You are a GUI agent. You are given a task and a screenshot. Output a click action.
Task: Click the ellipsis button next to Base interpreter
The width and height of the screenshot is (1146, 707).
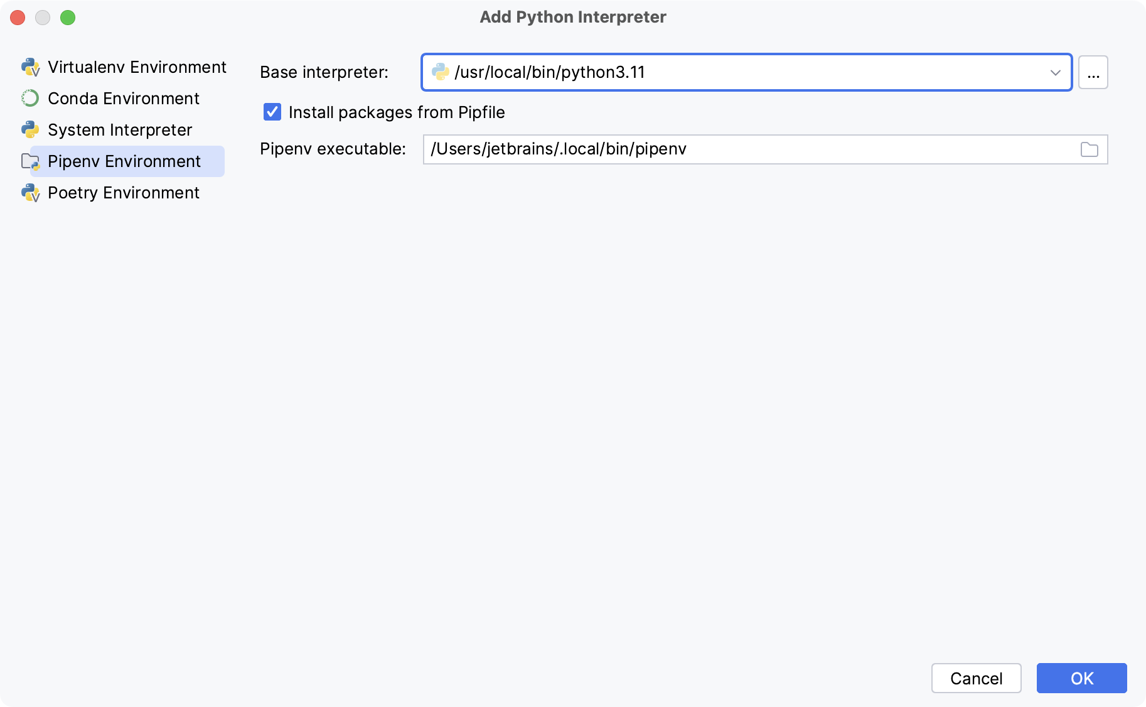[1093, 72]
